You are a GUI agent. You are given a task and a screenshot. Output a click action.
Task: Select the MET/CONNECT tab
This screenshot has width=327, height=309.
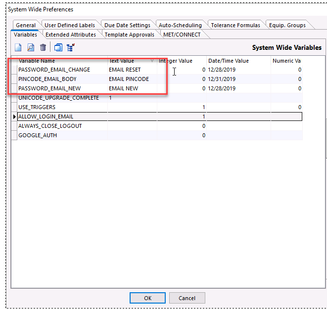click(x=182, y=35)
